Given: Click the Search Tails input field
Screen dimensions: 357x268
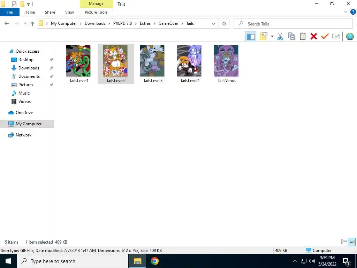Looking at the screenshot, I should click(293, 24).
